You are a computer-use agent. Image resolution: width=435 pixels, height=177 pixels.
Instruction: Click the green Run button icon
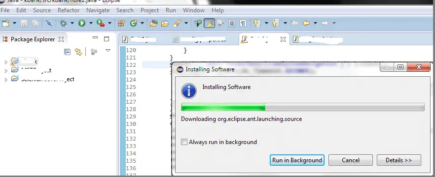click(x=82, y=23)
